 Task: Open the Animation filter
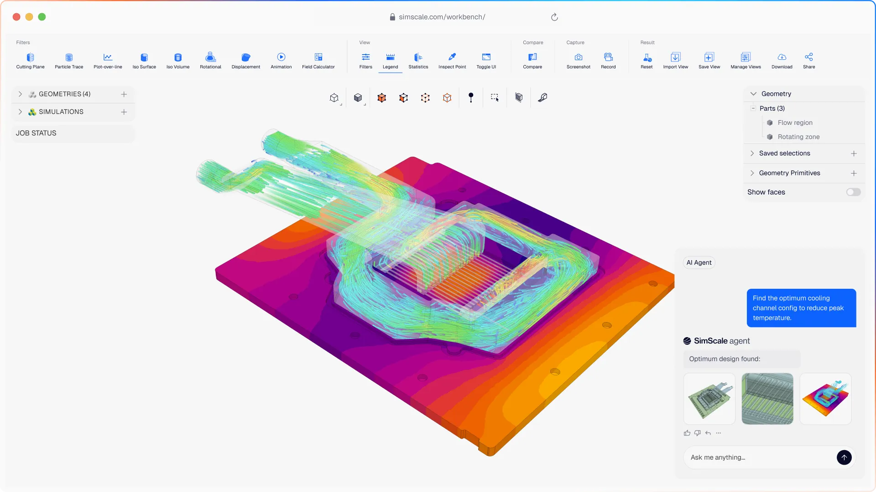pos(281,61)
